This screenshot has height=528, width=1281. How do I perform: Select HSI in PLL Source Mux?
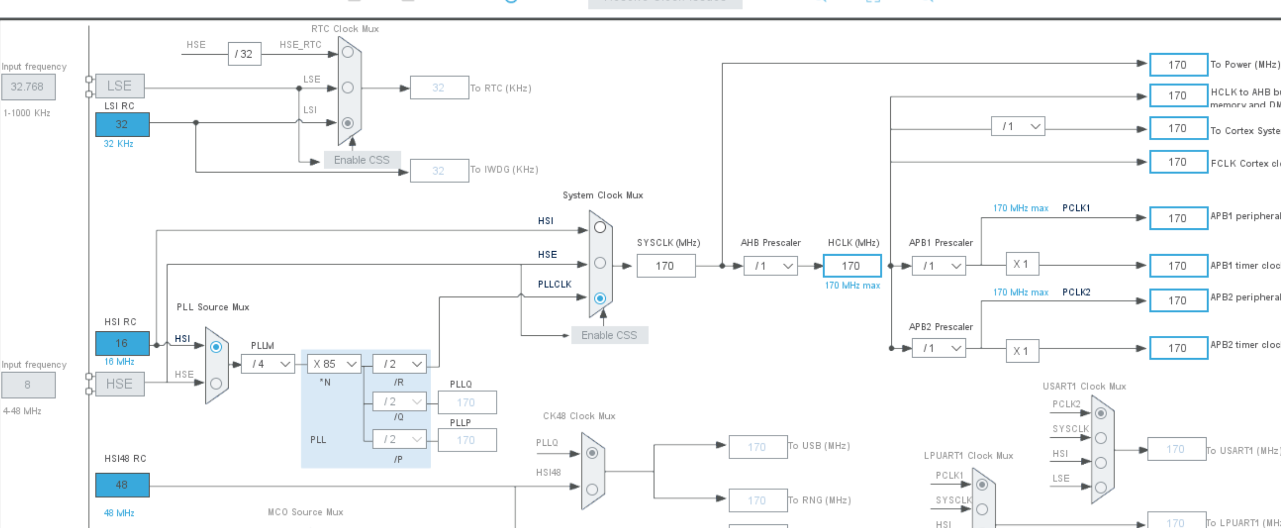pyautogui.click(x=216, y=347)
